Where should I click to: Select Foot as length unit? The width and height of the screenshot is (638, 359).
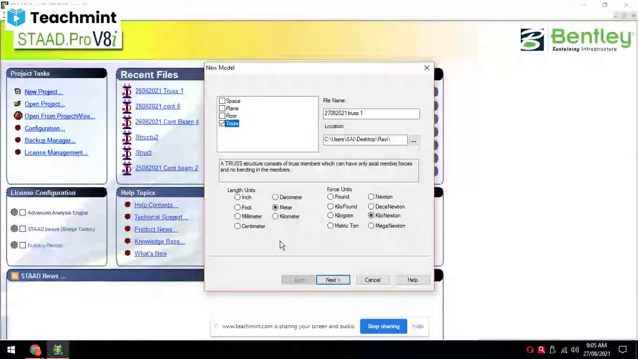pyautogui.click(x=238, y=207)
